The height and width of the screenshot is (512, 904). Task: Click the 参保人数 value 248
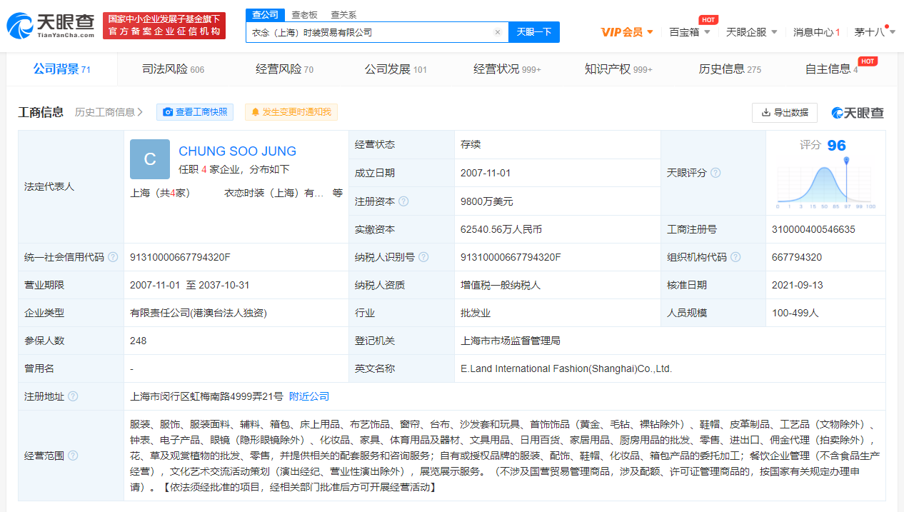pos(139,341)
